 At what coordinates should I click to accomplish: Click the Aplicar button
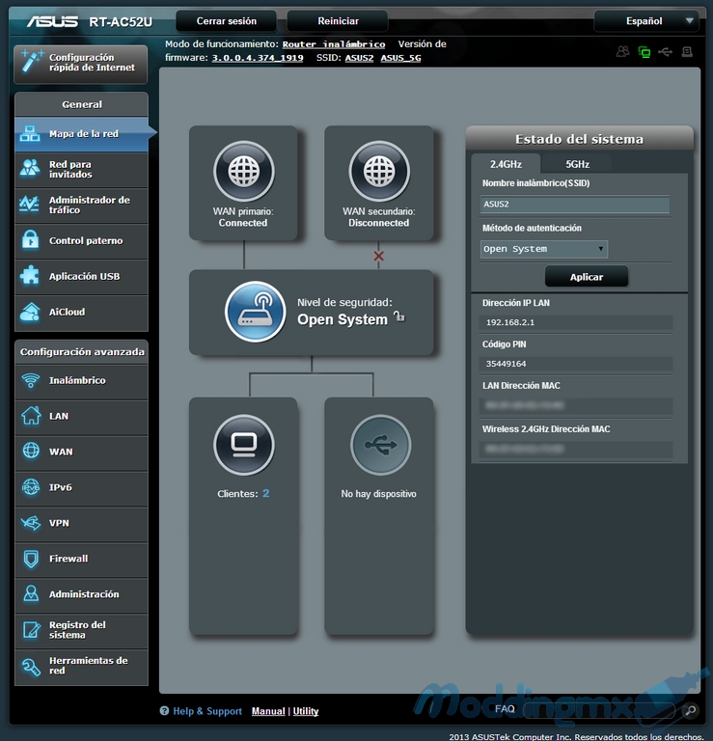587,277
